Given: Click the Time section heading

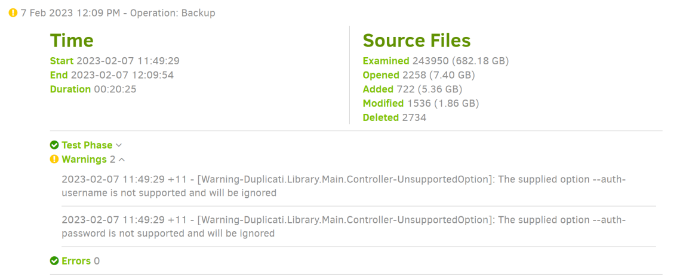Looking at the screenshot, I should (72, 41).
